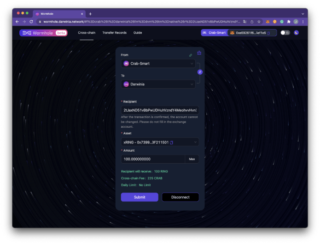
Task: Click the Submit button
Action: point(140,197)
